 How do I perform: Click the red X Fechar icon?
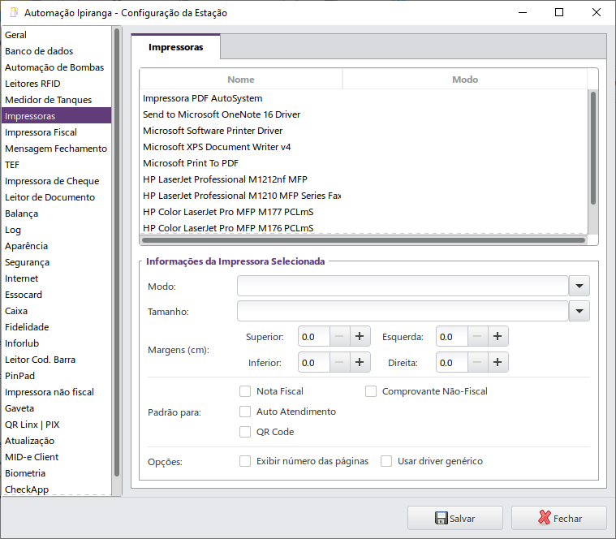click(x=545, y=518)
